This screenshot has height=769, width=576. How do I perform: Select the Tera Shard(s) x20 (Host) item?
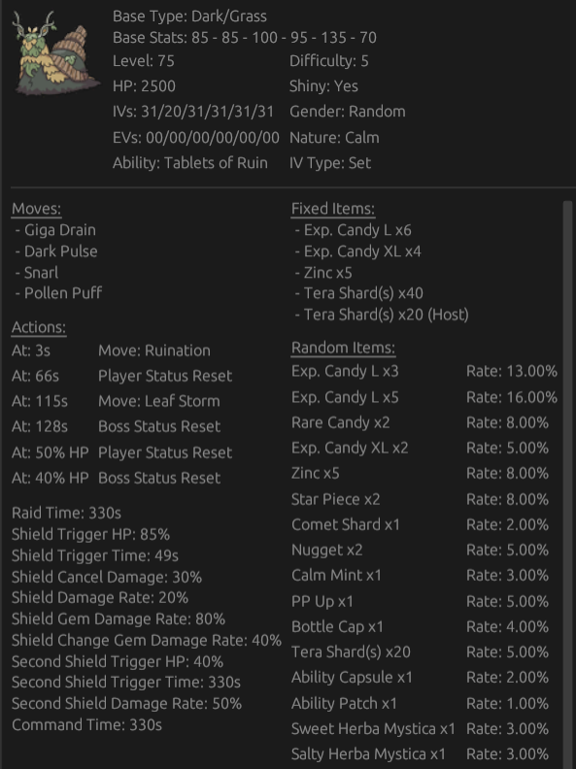(x=382, y=315)
